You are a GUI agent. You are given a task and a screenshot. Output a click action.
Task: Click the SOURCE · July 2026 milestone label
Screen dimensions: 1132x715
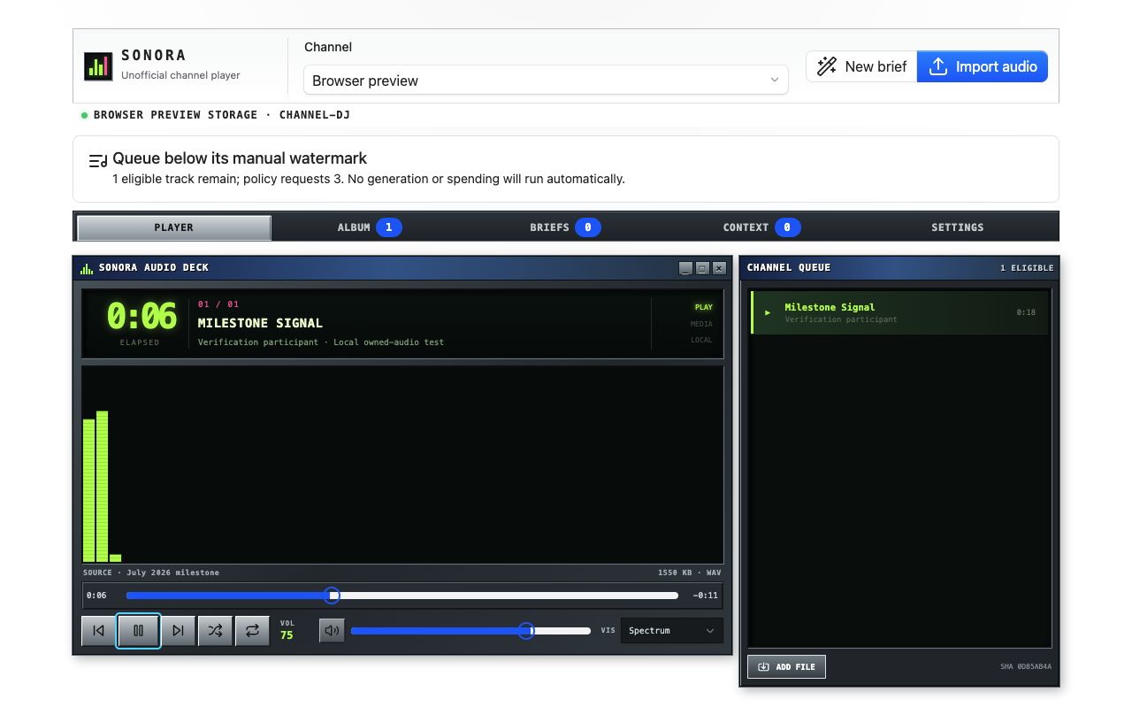[151, 573]
